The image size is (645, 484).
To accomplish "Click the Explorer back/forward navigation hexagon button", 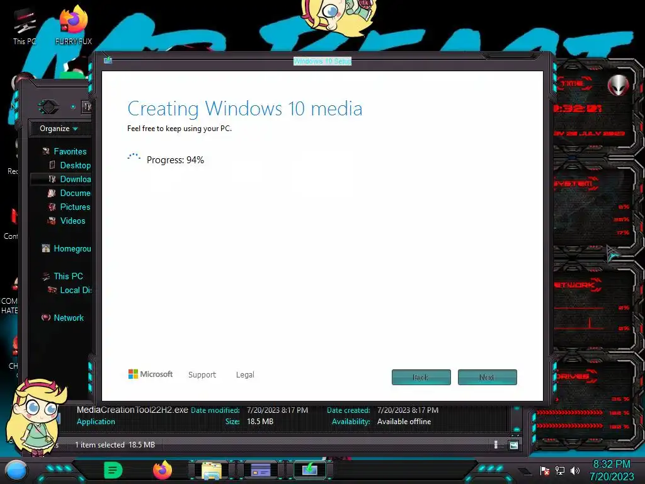I will (49, 107).
